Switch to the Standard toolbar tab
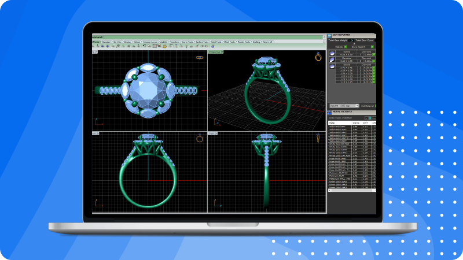463x260 pixels. pos(106,42)
